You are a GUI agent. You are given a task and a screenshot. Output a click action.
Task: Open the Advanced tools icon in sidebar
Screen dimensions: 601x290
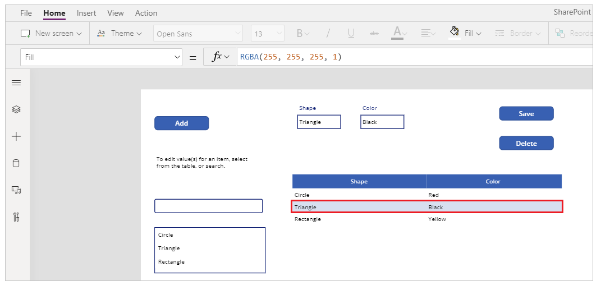point(16,217)
